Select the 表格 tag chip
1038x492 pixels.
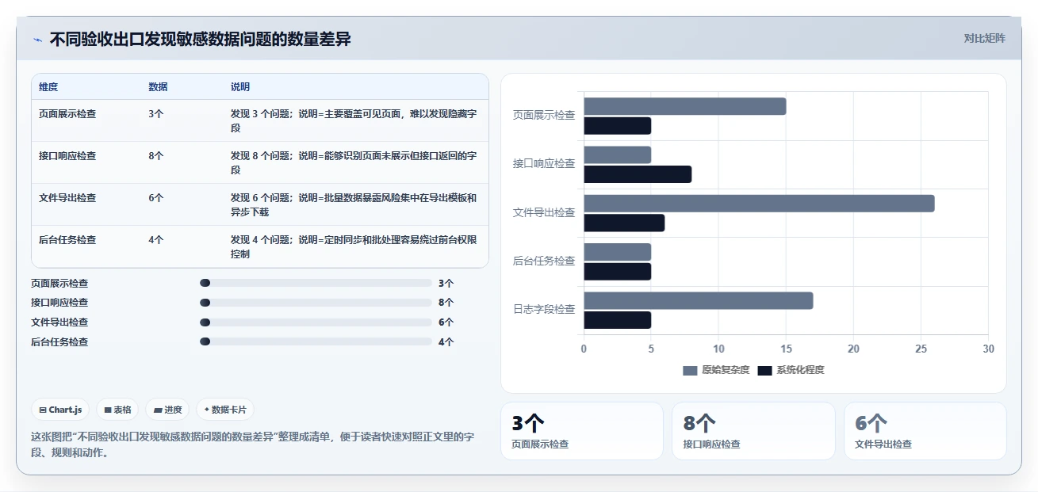(x=117, y=410)
